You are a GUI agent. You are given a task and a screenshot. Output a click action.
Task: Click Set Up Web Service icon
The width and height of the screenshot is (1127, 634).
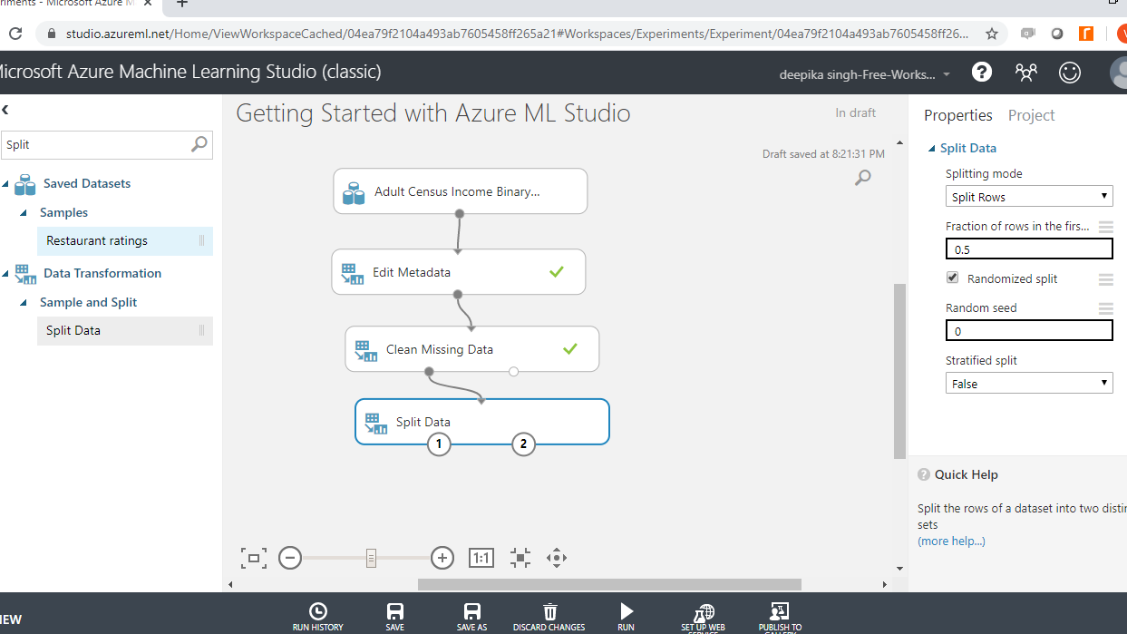click(704, 618)
